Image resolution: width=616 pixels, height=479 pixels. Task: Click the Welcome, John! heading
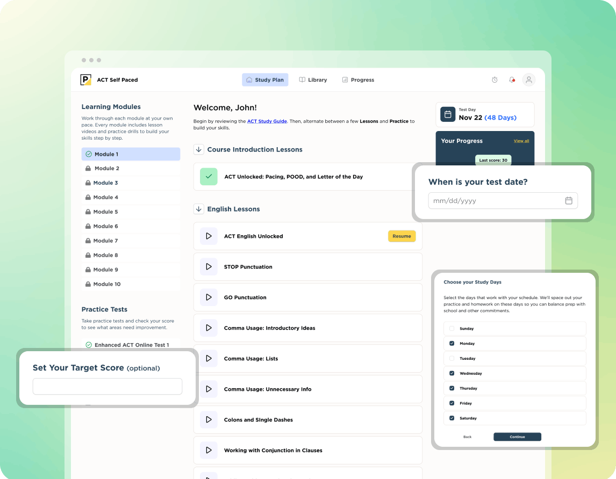[x=225, y=107]
